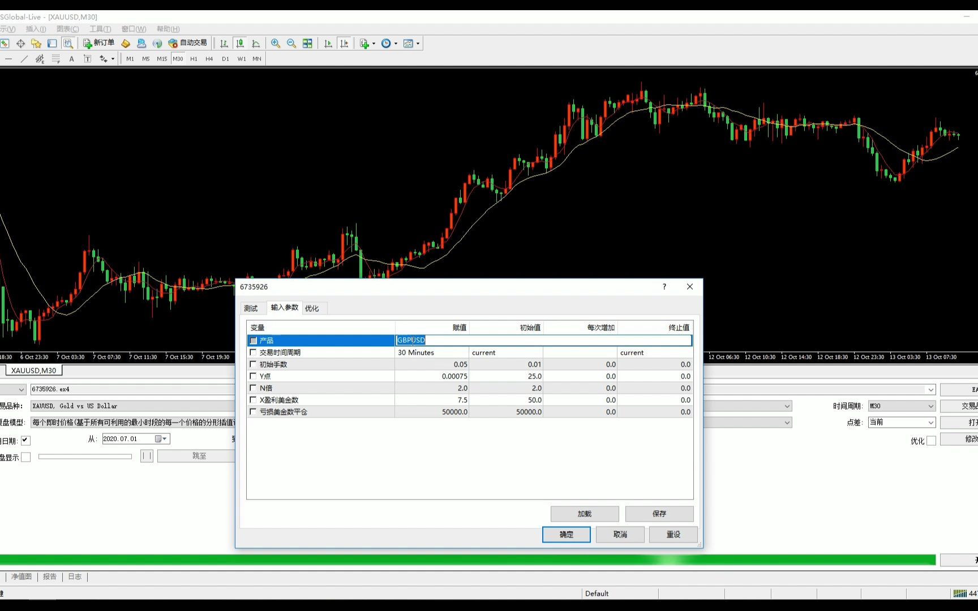Click the visual mode speed slider
Screen dimensions: 978x611
click(x=85, y=457)
